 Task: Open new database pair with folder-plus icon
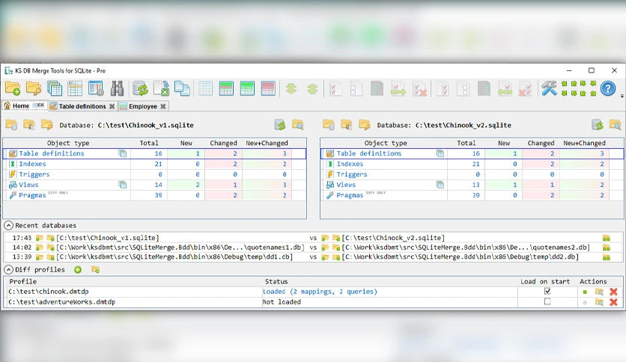13,88
